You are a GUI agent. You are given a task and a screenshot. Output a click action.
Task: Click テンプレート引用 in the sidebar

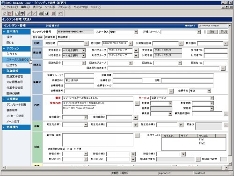coord(16,105)
